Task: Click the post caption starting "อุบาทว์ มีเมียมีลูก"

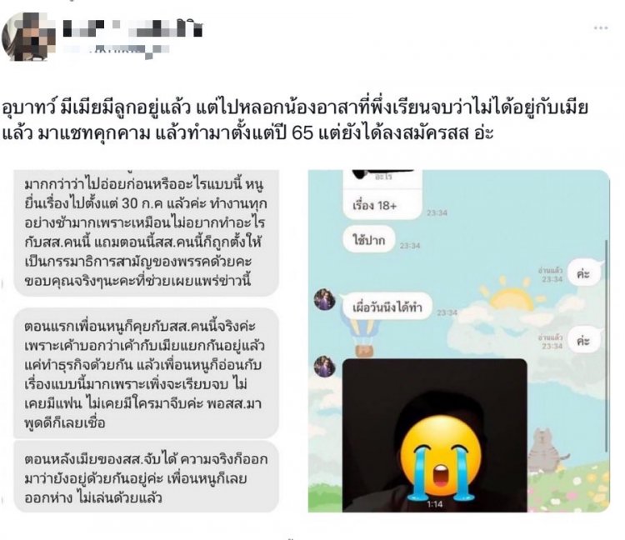Action: (295, 121)
